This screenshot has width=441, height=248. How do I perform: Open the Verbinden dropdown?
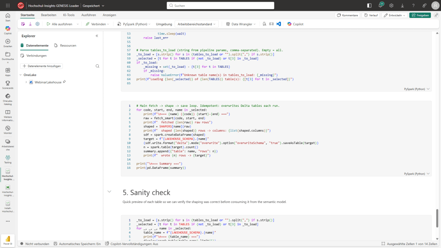[x=97, y=24]
